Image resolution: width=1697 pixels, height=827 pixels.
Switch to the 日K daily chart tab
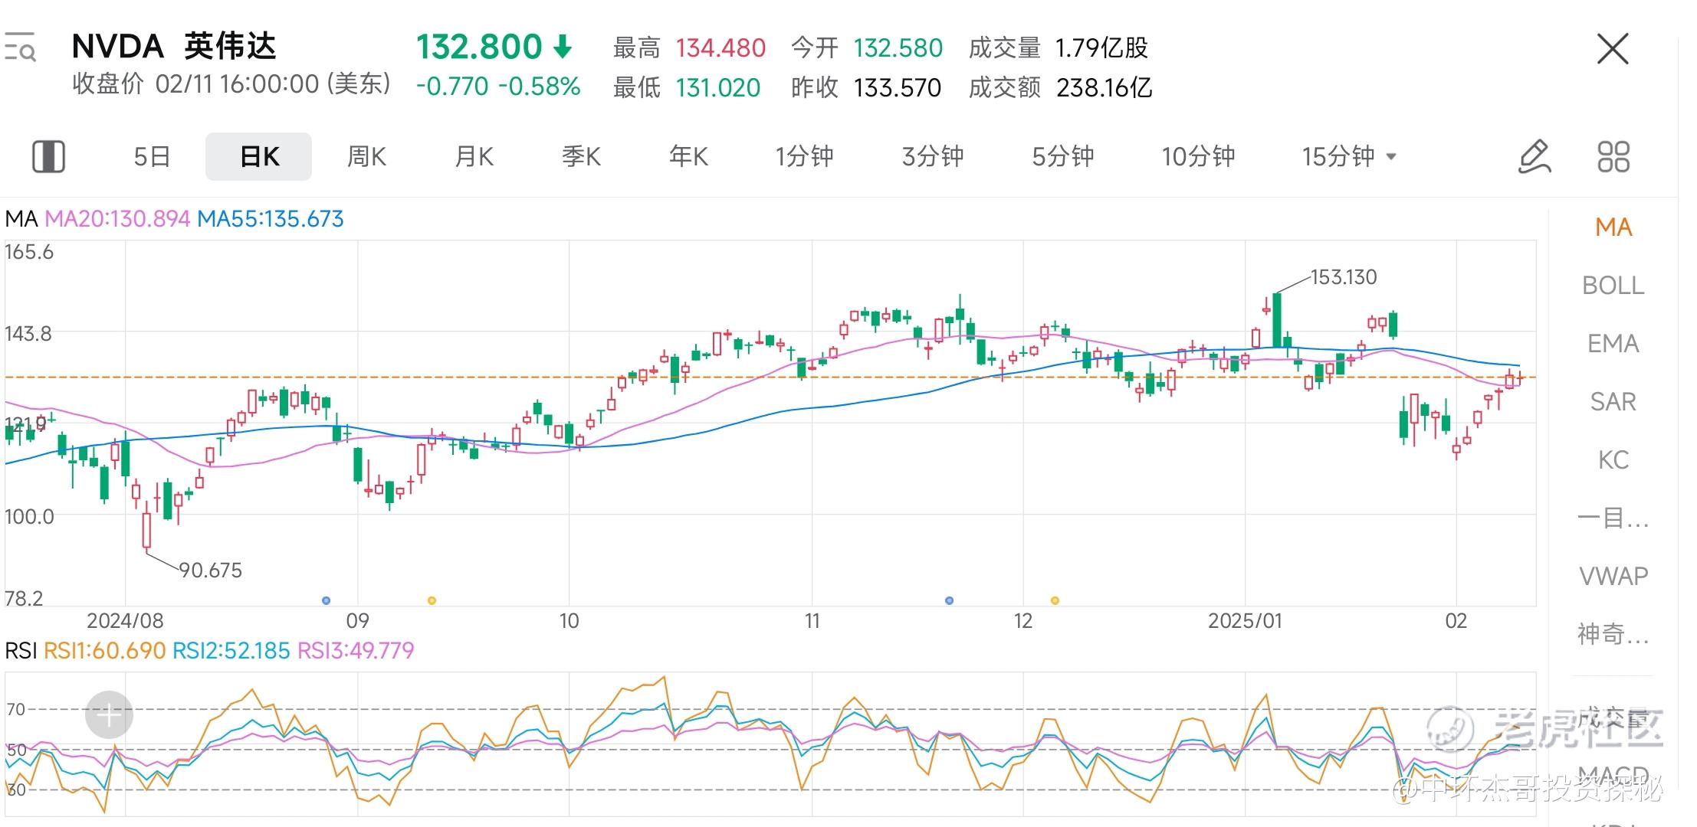click(258, 156)
